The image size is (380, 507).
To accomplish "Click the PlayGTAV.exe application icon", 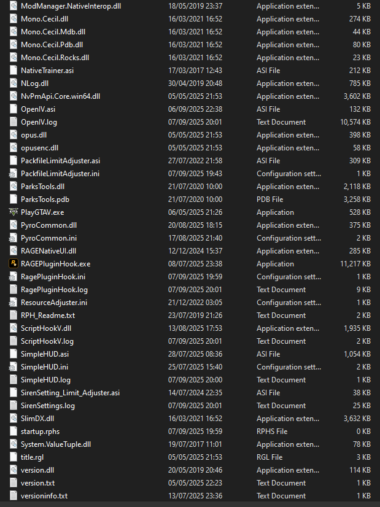I will [14, 212].
